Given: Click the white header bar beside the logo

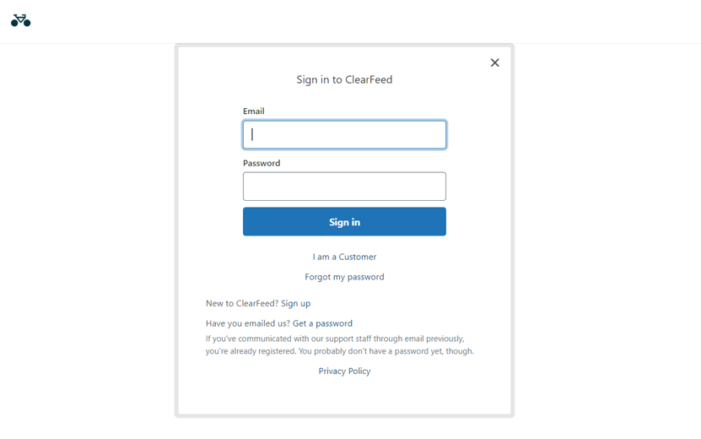Looking at the screenshot, I should point(337,21).
